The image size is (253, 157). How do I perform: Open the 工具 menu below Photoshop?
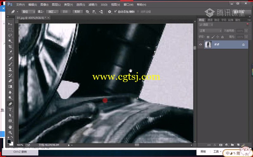coord(217,152)
